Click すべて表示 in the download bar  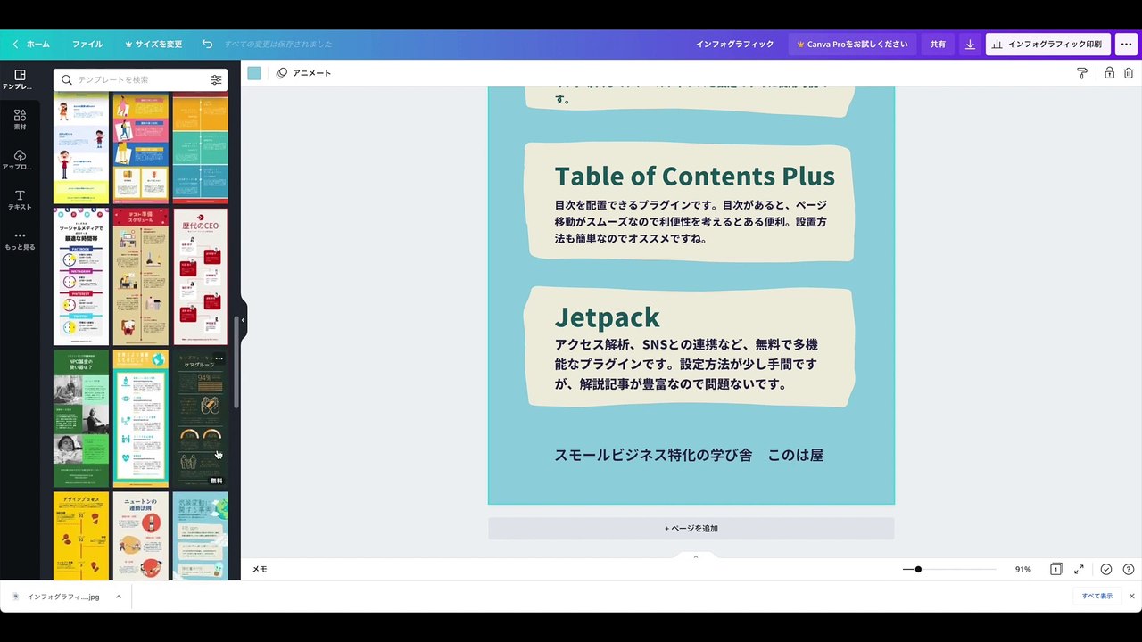[x=1097, y=596]
